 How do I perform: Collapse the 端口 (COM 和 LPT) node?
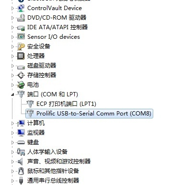point(12,94)
